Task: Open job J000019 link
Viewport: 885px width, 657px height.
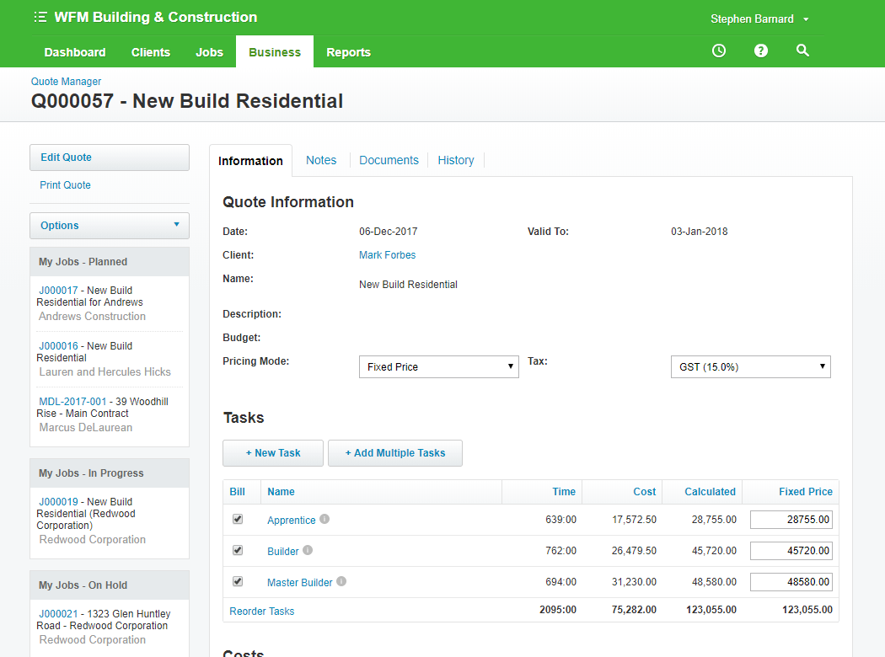Action: click(x=58, y=501)
